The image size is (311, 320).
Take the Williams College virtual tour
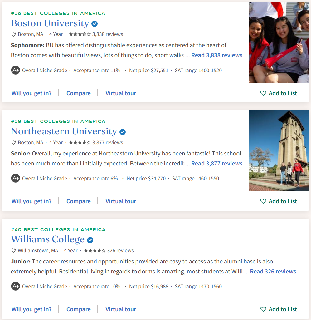(121, 309)
